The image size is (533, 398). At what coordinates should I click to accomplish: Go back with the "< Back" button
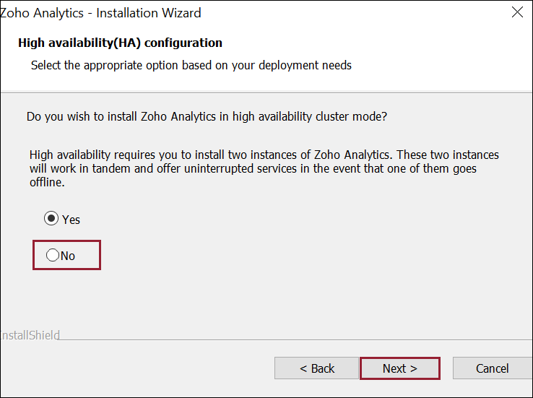click(x=316, y=368)
